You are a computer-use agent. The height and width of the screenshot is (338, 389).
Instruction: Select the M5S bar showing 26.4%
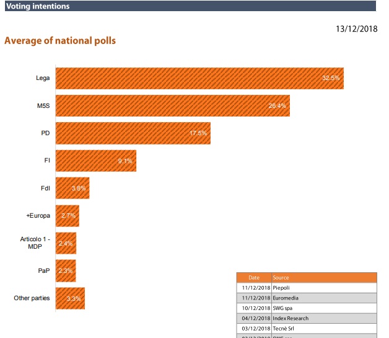(x=173, y=105)
